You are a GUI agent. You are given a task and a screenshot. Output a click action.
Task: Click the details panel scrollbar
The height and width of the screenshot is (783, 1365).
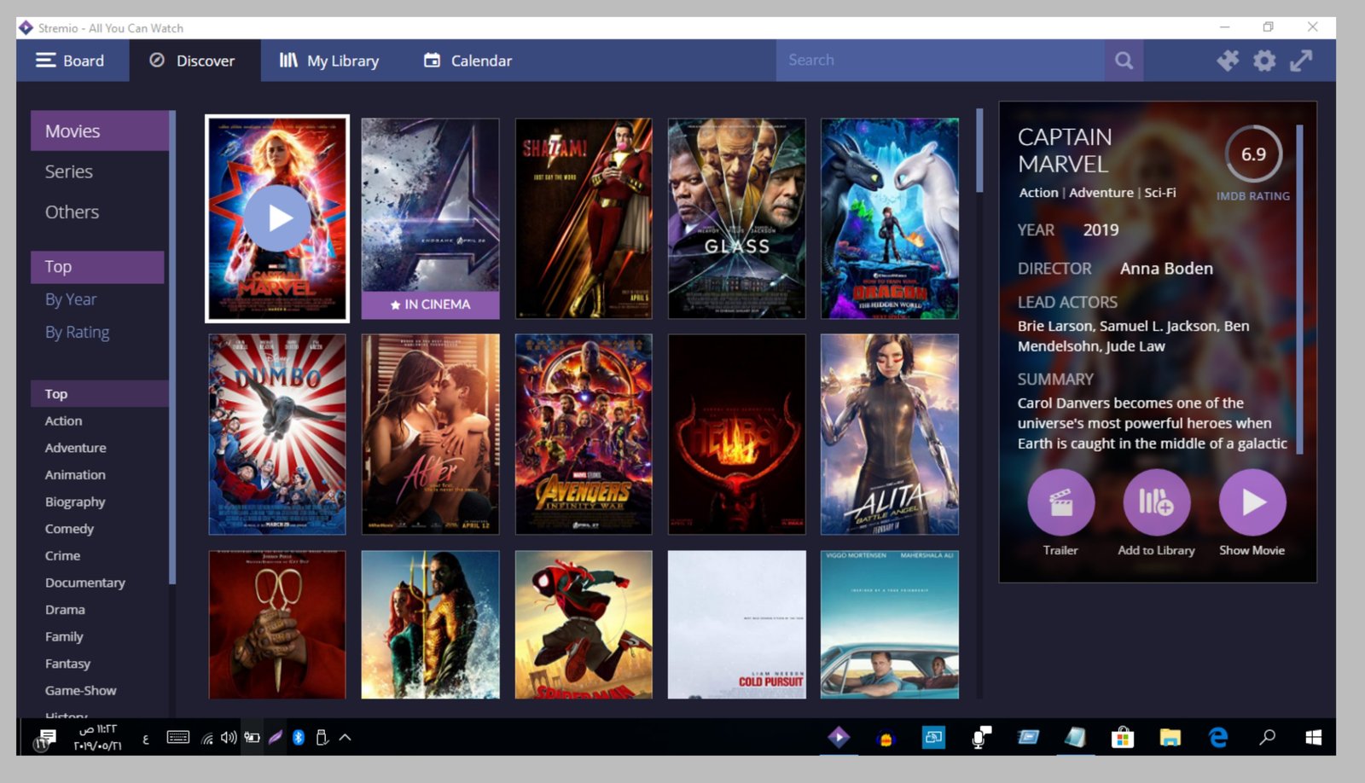point(1299,290)
